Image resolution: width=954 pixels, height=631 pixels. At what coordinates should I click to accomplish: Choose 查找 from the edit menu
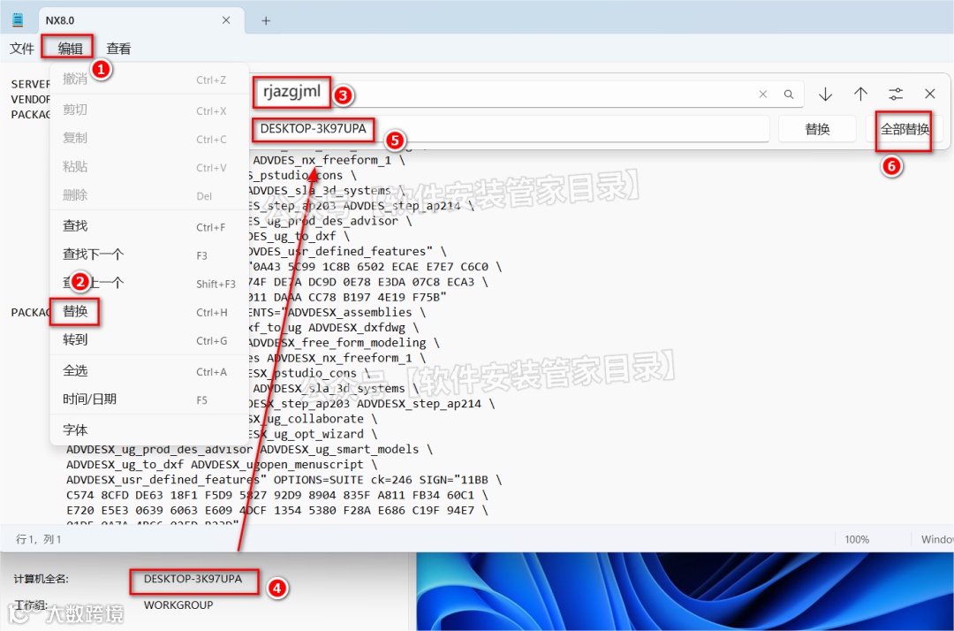pos(149,226)
